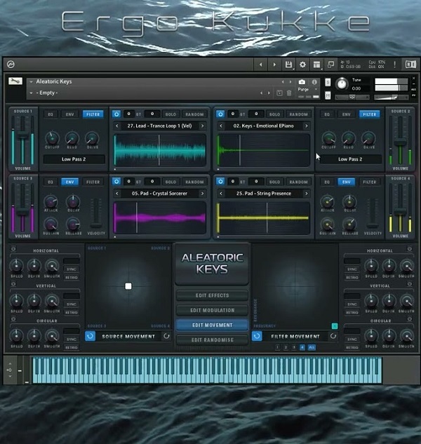
Task: Click the delete snapshot trash icon
Action: [x=289, y=93]
